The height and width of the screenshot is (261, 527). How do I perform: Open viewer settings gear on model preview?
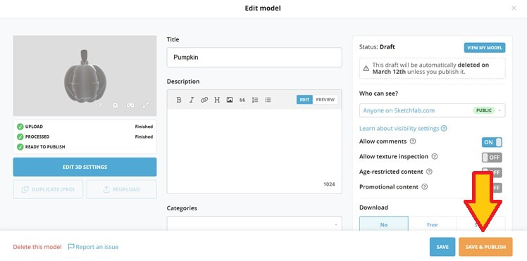116,106
